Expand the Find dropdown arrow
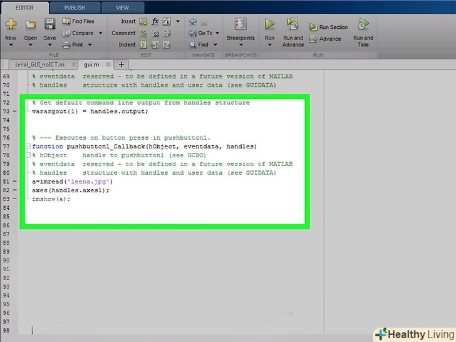Viewport: 456px width, 342px height. click(x=215, y=44)
